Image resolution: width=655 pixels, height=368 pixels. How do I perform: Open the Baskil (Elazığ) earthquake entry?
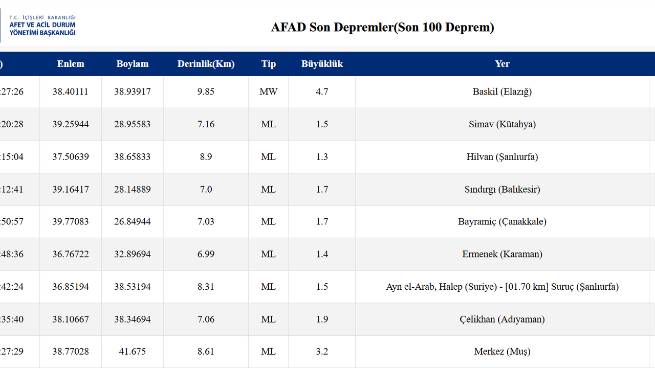click(502, 91)
